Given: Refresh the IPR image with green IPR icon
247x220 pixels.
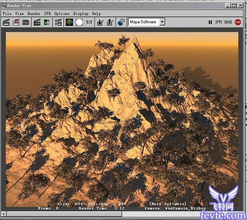Looking at the screenshot, I should pyautogui.click(x=47, y=22).
